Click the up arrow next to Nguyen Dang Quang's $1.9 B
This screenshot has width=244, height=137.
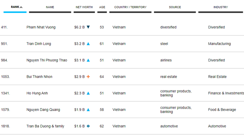point(88,110)
